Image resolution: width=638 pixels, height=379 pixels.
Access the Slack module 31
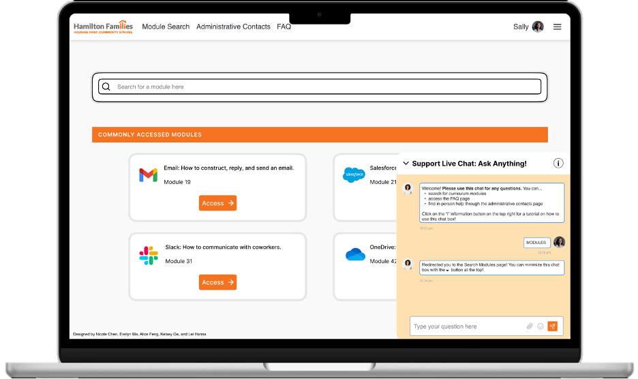[x=217, y=282]
